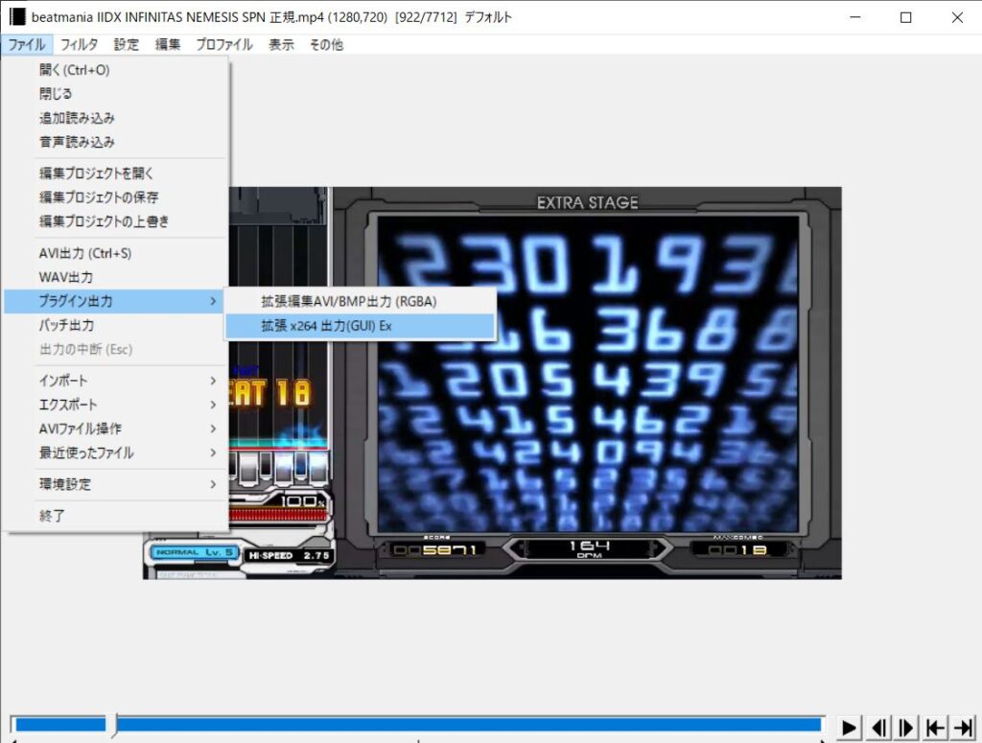Expand the 環境設定 submenu
This screenshot has height=743, width=982.
(116, 484)
